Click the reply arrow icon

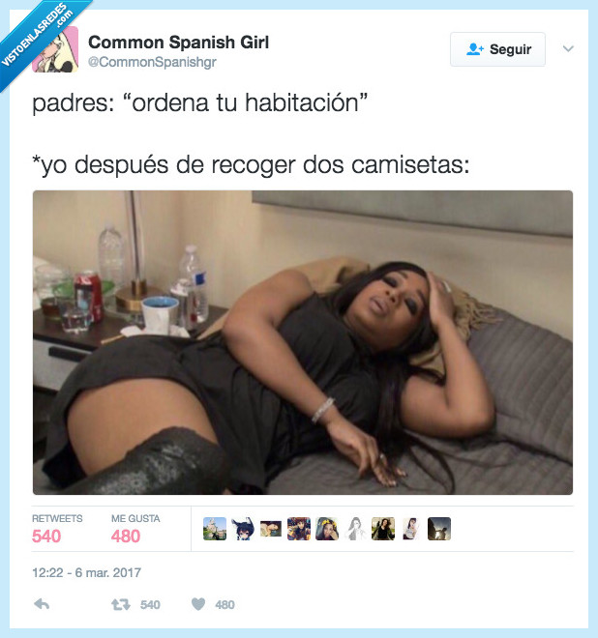point(42,604)
